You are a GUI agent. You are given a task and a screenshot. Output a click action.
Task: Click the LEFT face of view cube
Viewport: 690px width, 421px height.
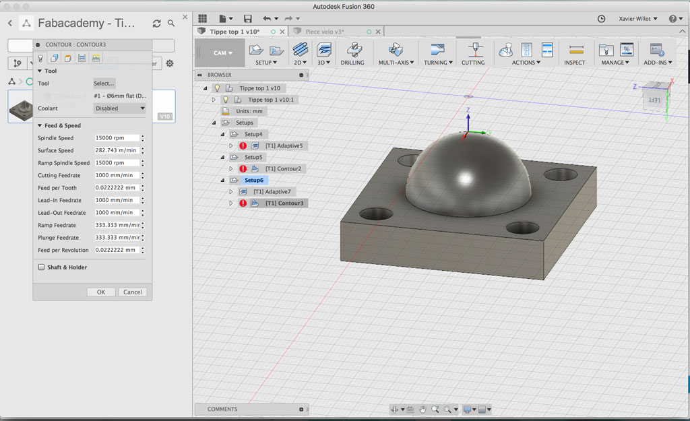(655, 100)
